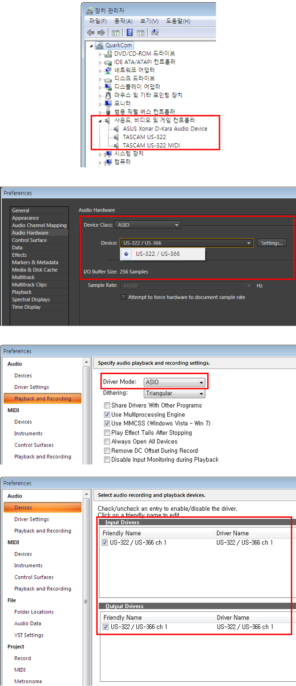296x686 pixels.
Task: Uncheck Use Multiprocessing Engine
Action: [107, 414]
